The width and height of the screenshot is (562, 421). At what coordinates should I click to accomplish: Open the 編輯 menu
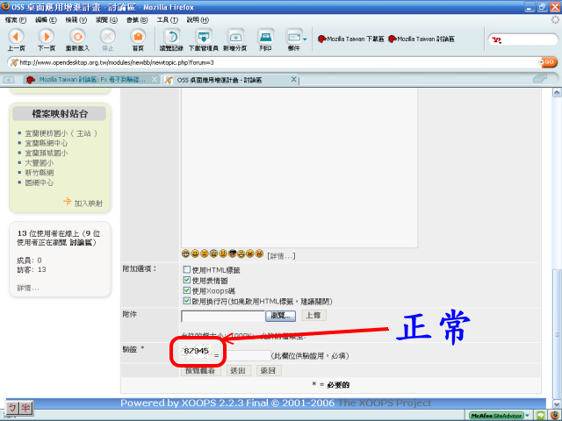(x=46, y=20)
